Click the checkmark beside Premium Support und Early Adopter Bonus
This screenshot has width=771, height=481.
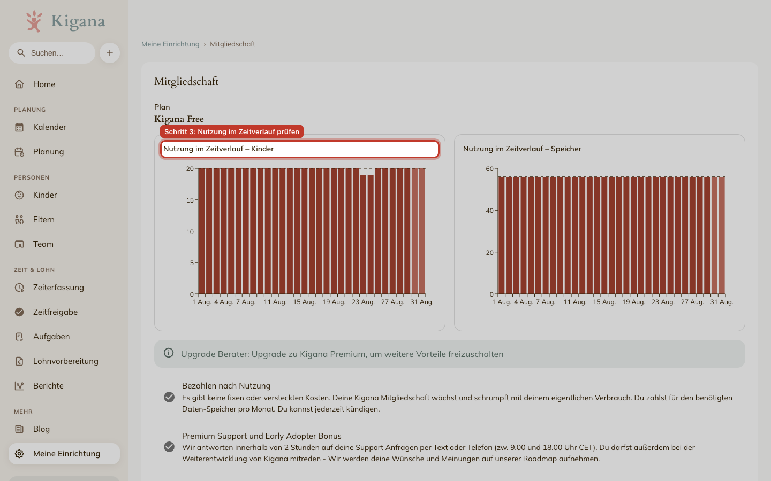tap(169, 447)
